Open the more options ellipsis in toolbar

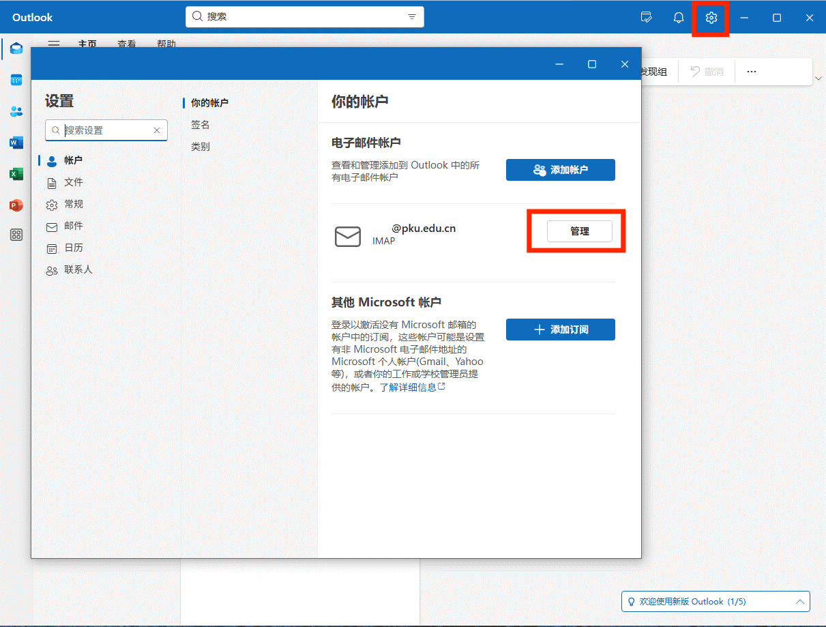[x=752, y=72]
